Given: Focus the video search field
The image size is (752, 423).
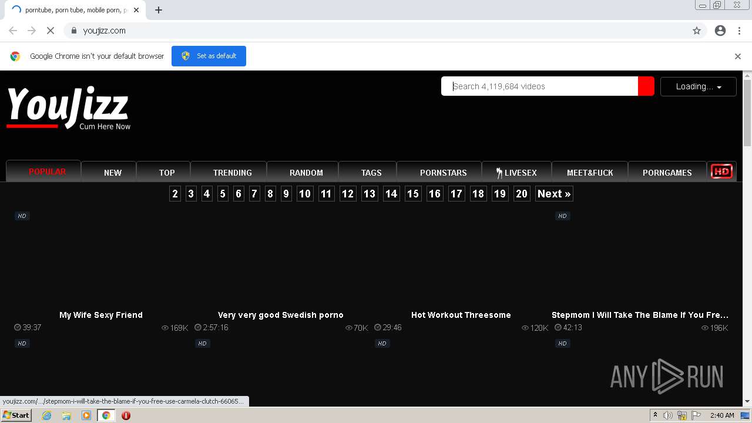Looking at the screenshot, I should (539, 86).
